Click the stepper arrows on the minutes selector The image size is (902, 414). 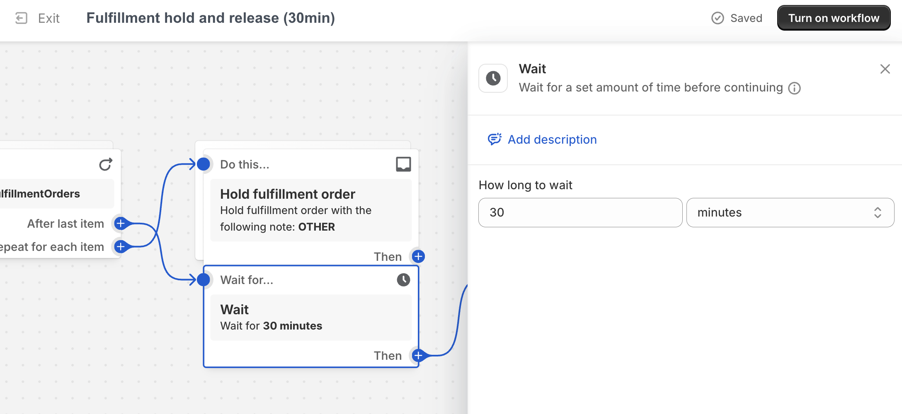[878, 212]
